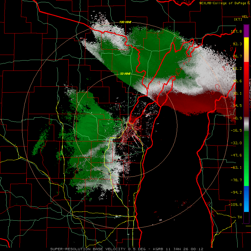Select the 61.2 velocity scale value
The width and height of the screenshot is (251, 251).
pos(237,69)
